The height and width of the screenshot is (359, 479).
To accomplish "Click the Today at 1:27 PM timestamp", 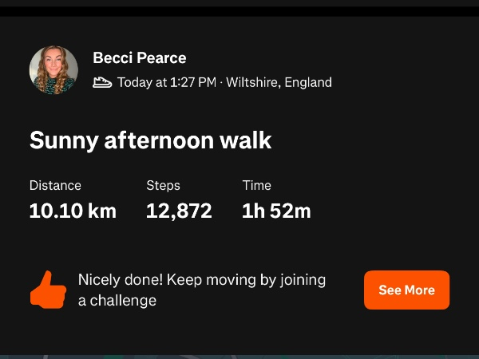I will coord(167,82).
